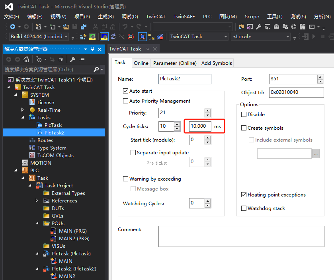This screenshot has height=280, width=334.
Task: Click the Navigate Backward arrow in the toolbar
Action: [x=13, y=27]
